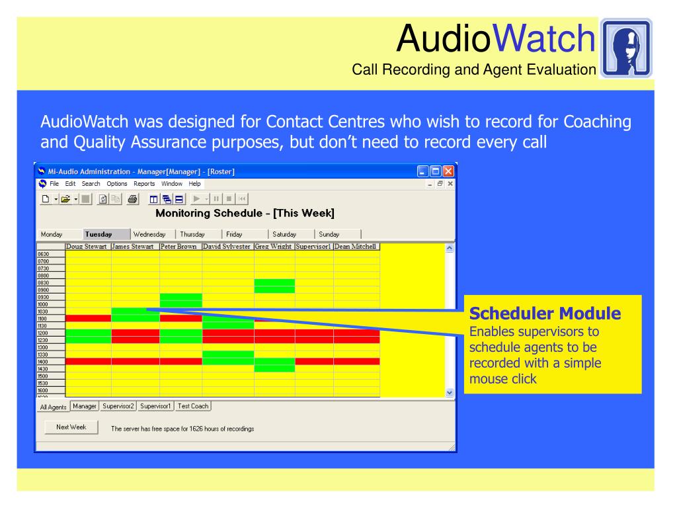Click the Greg Wright column header
677x508 pixels.
pyautogui.click(x=274, y=246)
